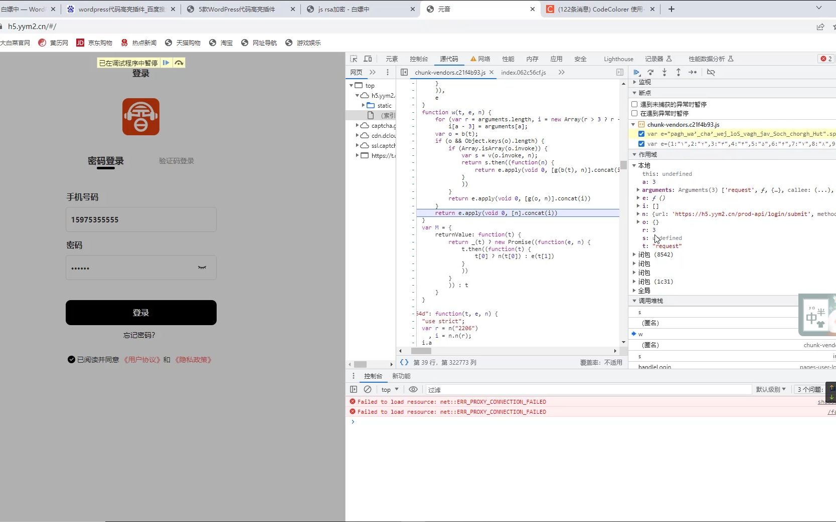Step out of the current function

coord(679,72)
